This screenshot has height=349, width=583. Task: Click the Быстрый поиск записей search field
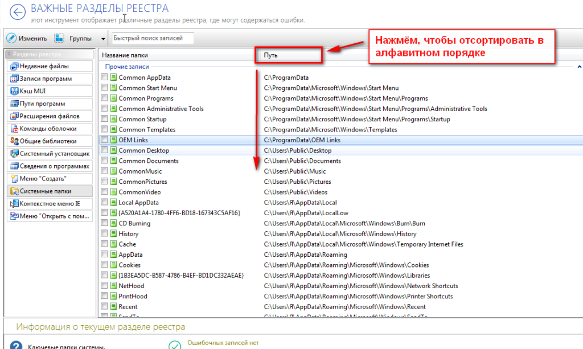click(151, 39)
